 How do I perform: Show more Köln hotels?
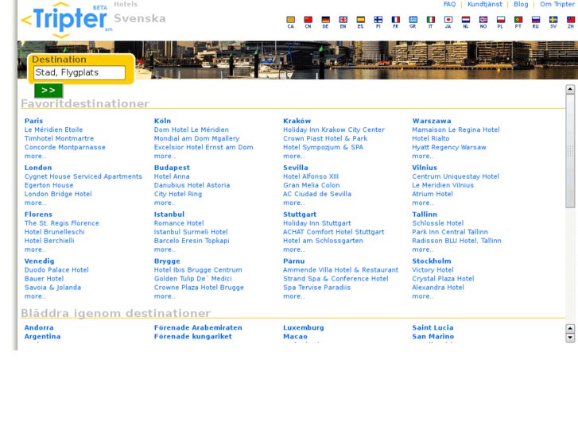click(x=165, y=157)
